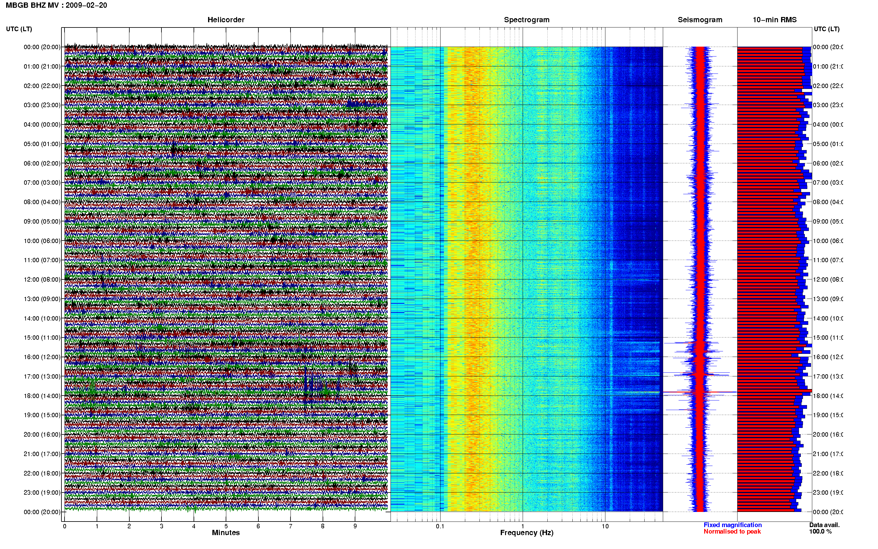Click the right 'UTC (LT)' axis label

(x=826, y=29)
